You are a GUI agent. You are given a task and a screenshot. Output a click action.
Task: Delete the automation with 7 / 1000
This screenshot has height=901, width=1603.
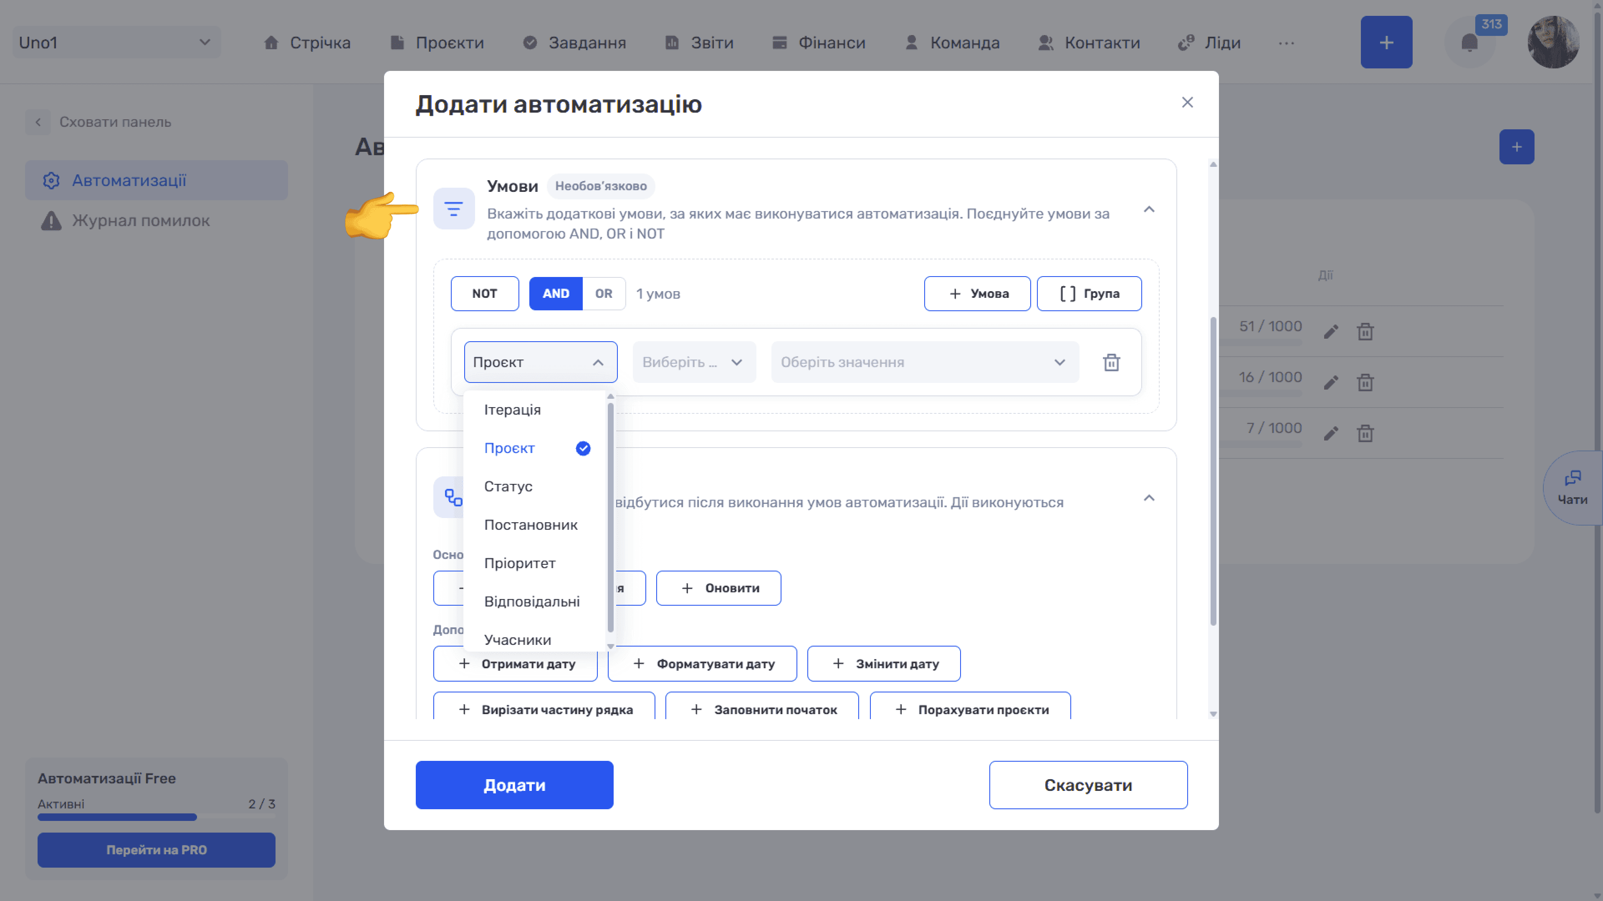(1365, 433)
